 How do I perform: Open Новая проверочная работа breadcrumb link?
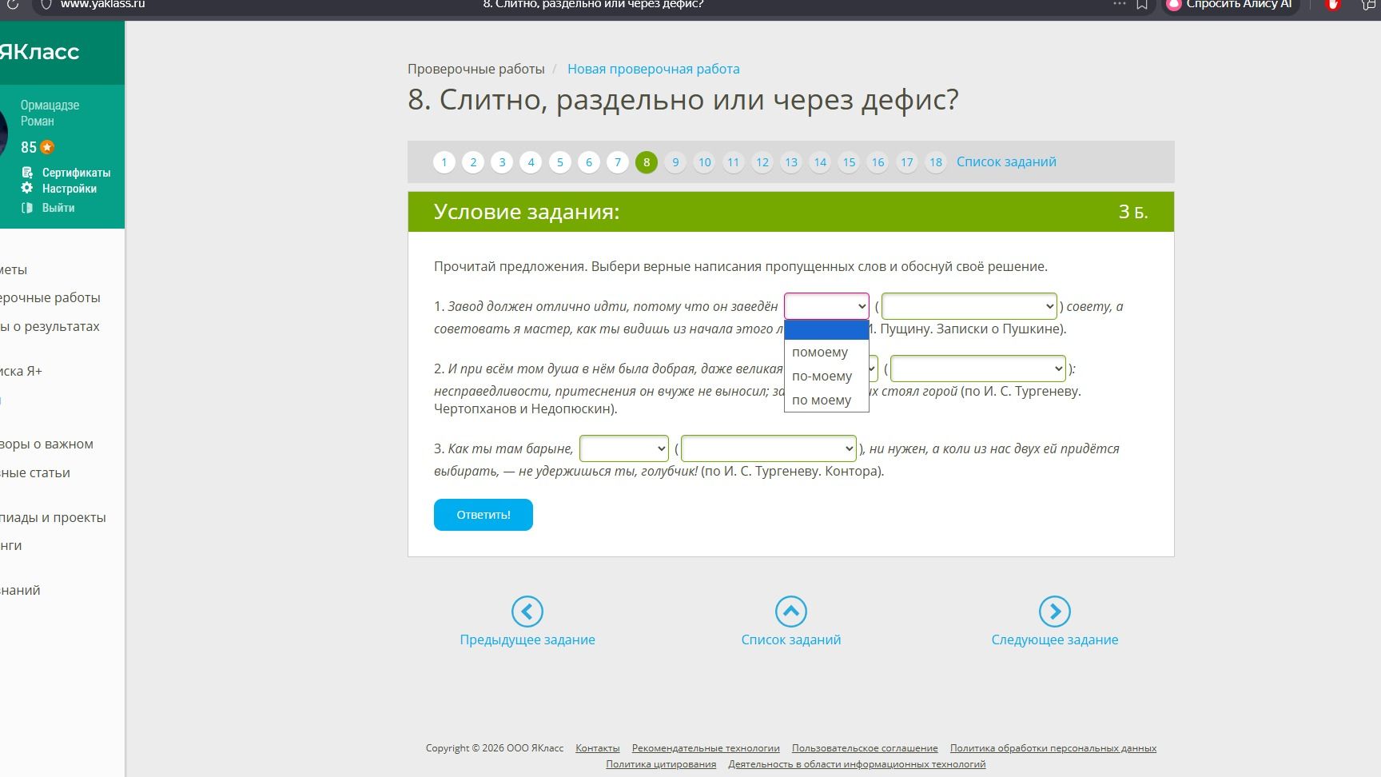coord(654,69)
